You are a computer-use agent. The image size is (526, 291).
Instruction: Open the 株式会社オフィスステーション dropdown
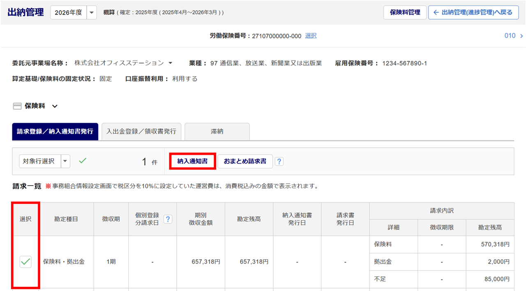point(170,63)
